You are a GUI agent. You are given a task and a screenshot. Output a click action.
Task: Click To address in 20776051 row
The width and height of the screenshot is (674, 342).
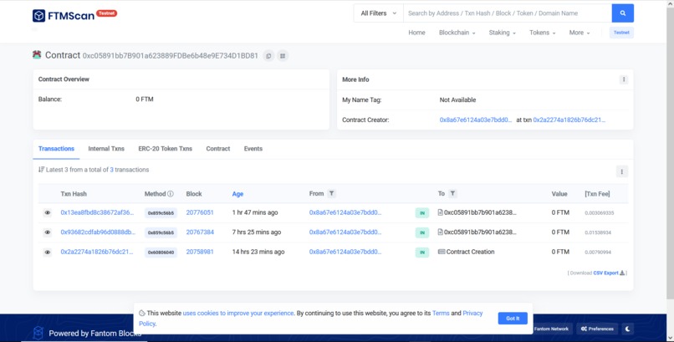tap(480, 212)
